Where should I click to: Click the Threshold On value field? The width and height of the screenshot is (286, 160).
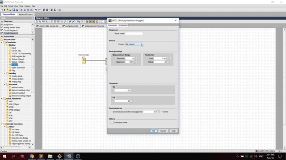click(x=122, y=91)
